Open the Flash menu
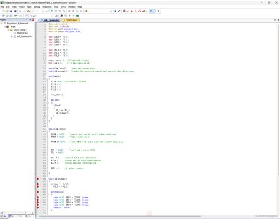Screen dimensions: 280x219 [30, 7]
